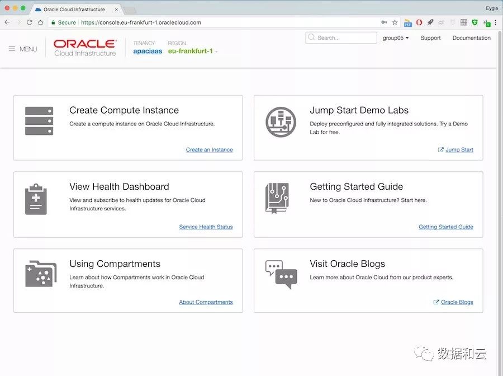Click the Getting Started Guide book icon
This screenshot has width=503, height=376.
(277, 198)
